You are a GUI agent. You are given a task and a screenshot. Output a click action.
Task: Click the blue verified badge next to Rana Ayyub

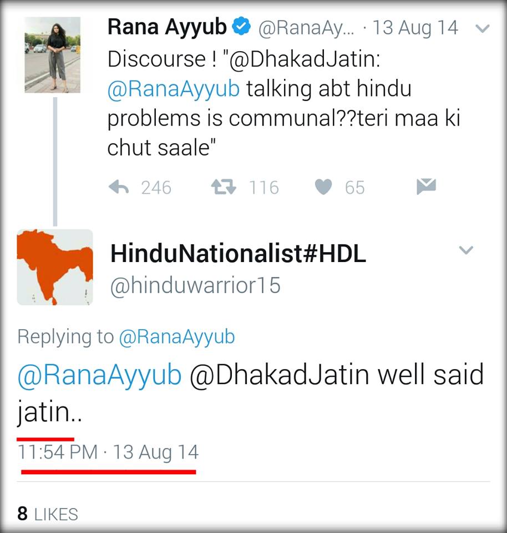pyautogui.click(x=241, y=26)
